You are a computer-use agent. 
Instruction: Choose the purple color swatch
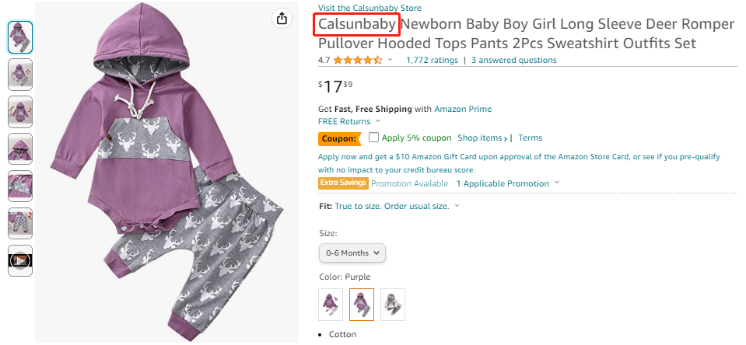pyautogui.click(x=362, y=304)
